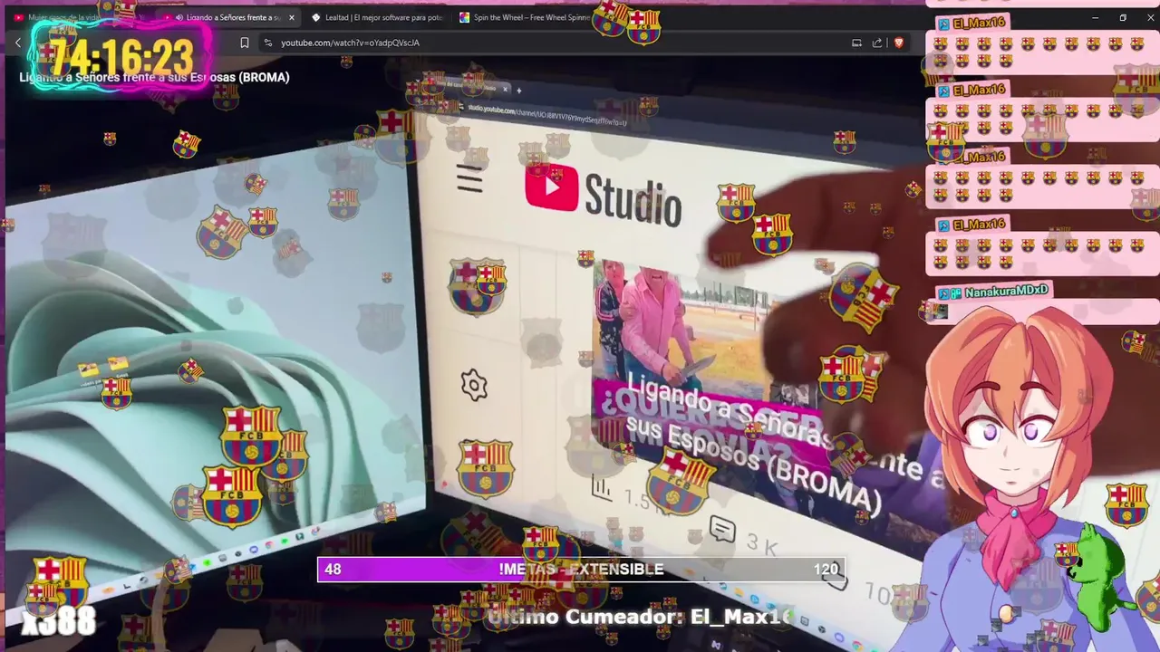
Task: Click the new tab plus in filmed browser
Action: pyautogui.click(x=518, y=90)
